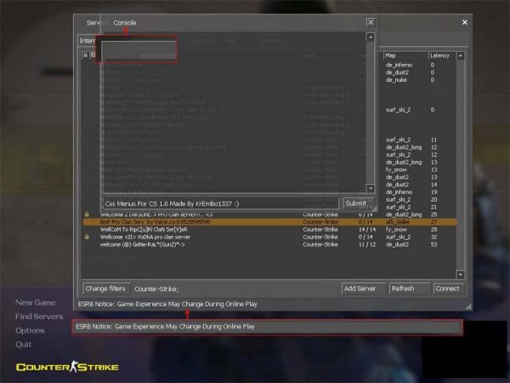The image size is (510, 383).
Task: Open Find Servers from main menu
Action: coord(39,317)
